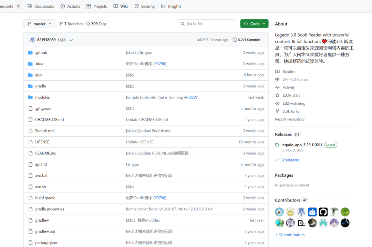
Task: Open the Wiki tab
Action: coord(121,6)
